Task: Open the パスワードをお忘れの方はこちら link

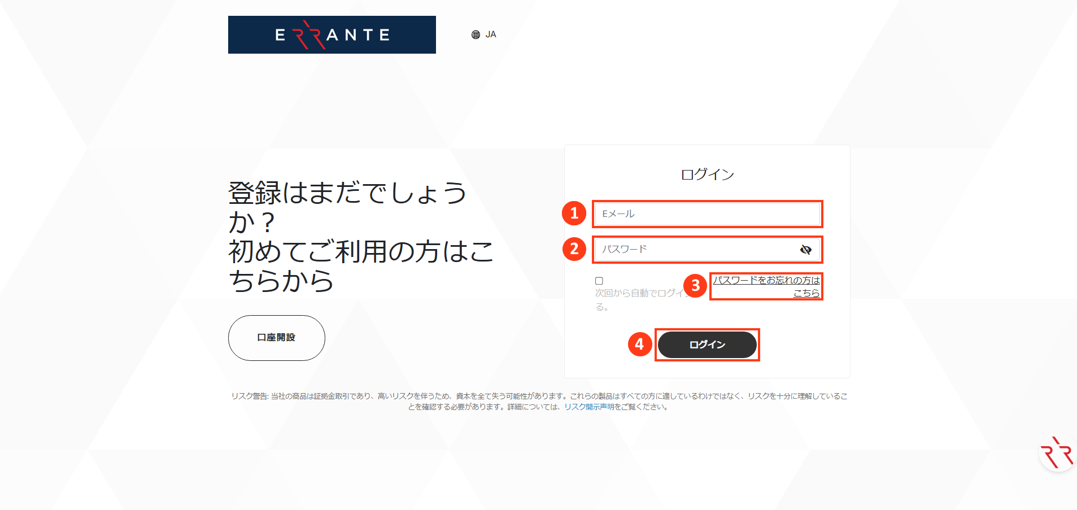Action: click(766, 286)
